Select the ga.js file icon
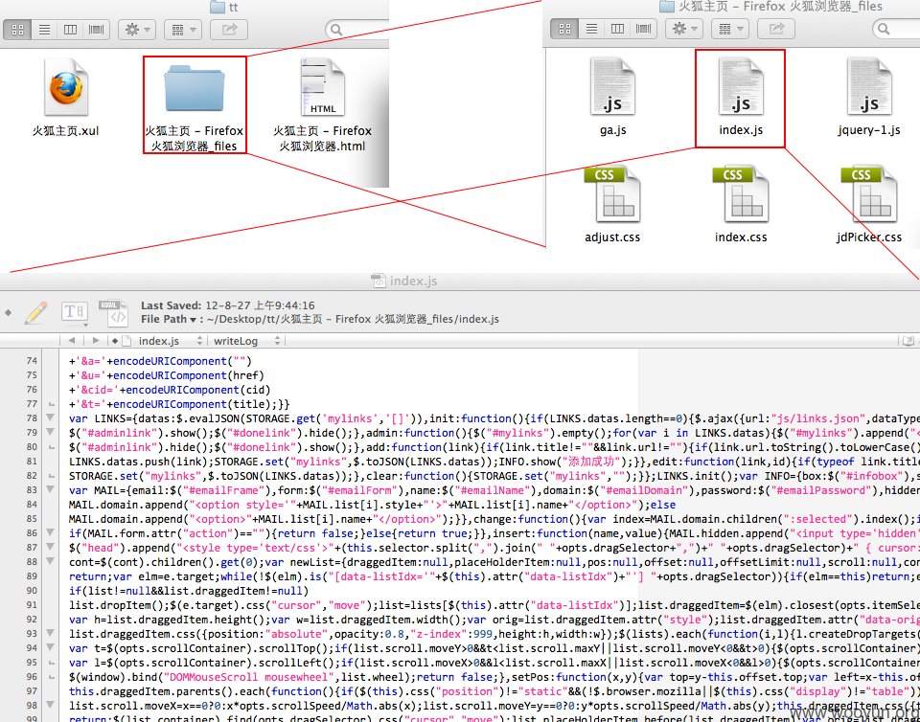920x722 pixels. pos(612,86)
